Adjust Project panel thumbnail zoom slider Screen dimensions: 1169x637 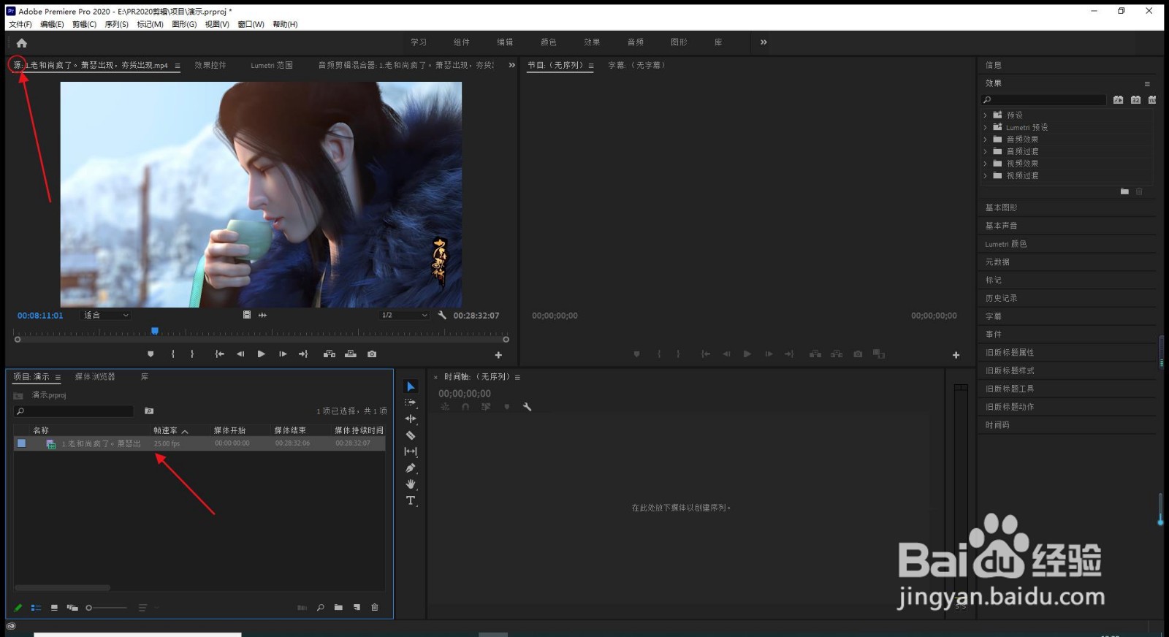point(106,608)
